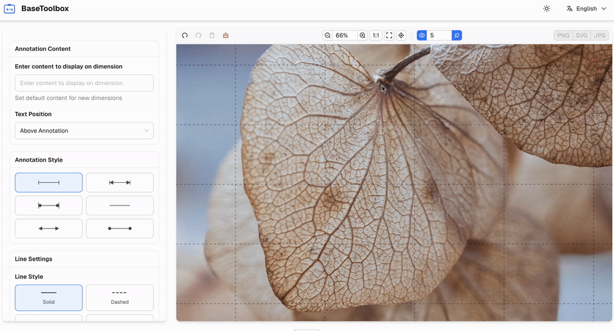Toggle grid visibility eye icon
614x331 pixels.
pos(422,35)
